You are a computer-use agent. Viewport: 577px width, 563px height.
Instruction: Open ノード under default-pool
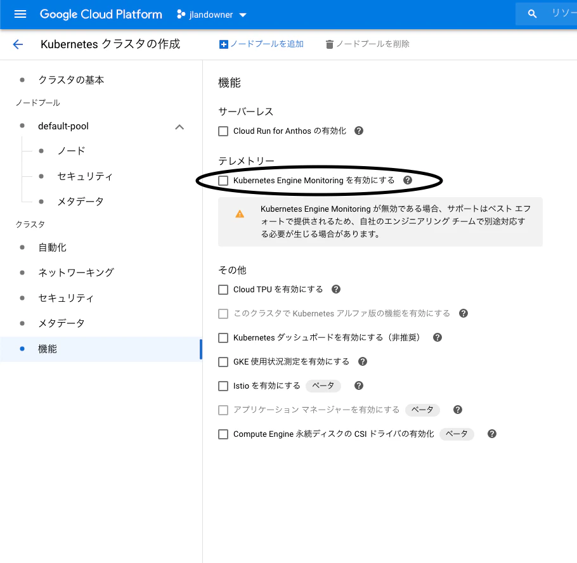coord(72,151)
